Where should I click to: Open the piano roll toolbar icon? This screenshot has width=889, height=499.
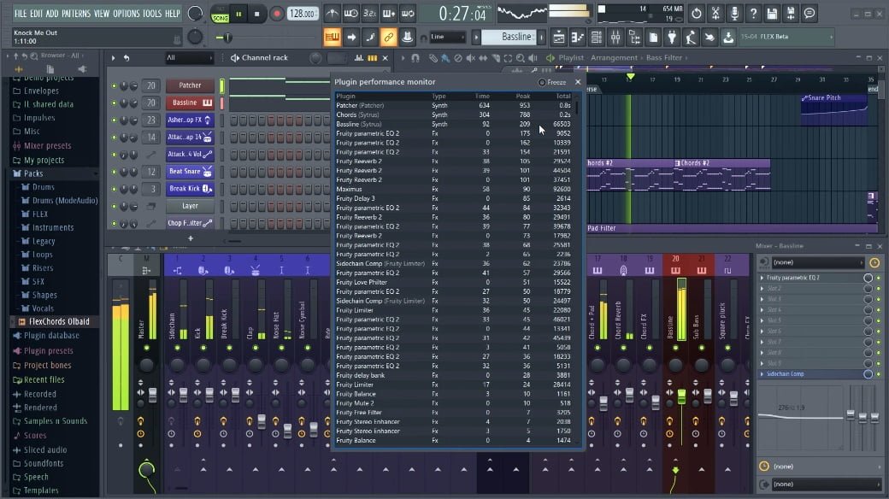click(577, 38)
